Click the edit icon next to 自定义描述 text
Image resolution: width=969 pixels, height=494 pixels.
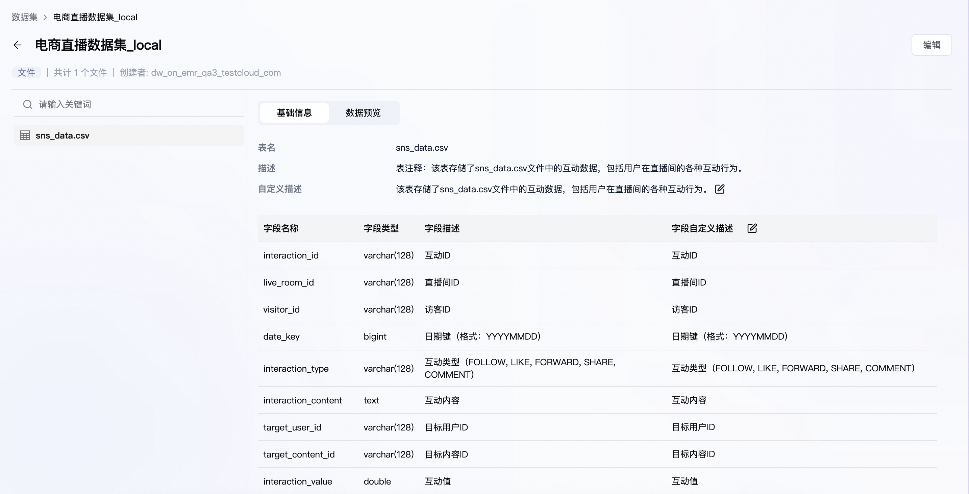point(719,189)
